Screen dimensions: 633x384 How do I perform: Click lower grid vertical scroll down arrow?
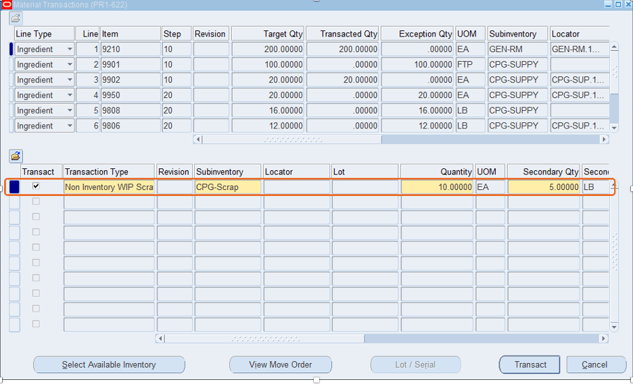[614, 327]
